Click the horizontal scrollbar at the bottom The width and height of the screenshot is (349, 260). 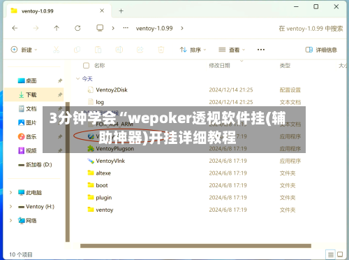195,246
